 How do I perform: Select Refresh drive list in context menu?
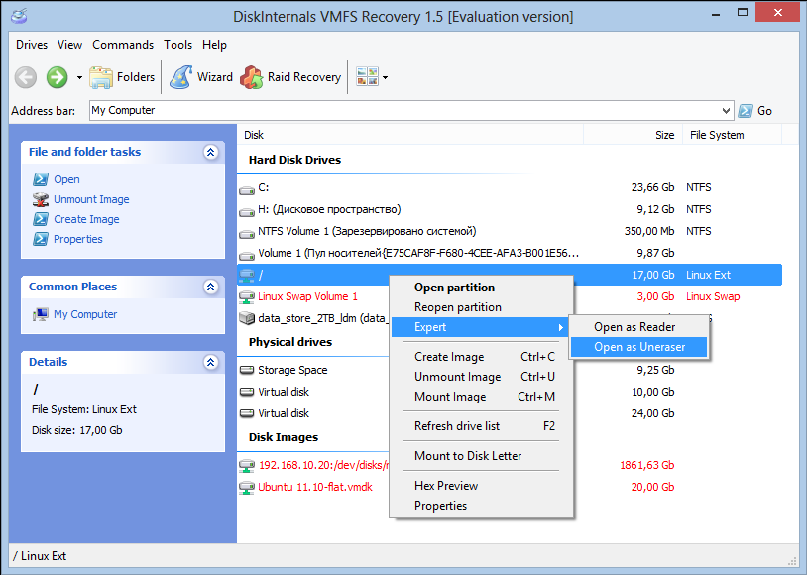coord(482,426)
